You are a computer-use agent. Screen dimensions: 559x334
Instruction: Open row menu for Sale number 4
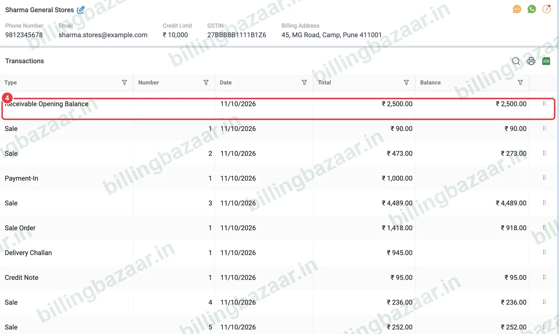pos(544,302)
